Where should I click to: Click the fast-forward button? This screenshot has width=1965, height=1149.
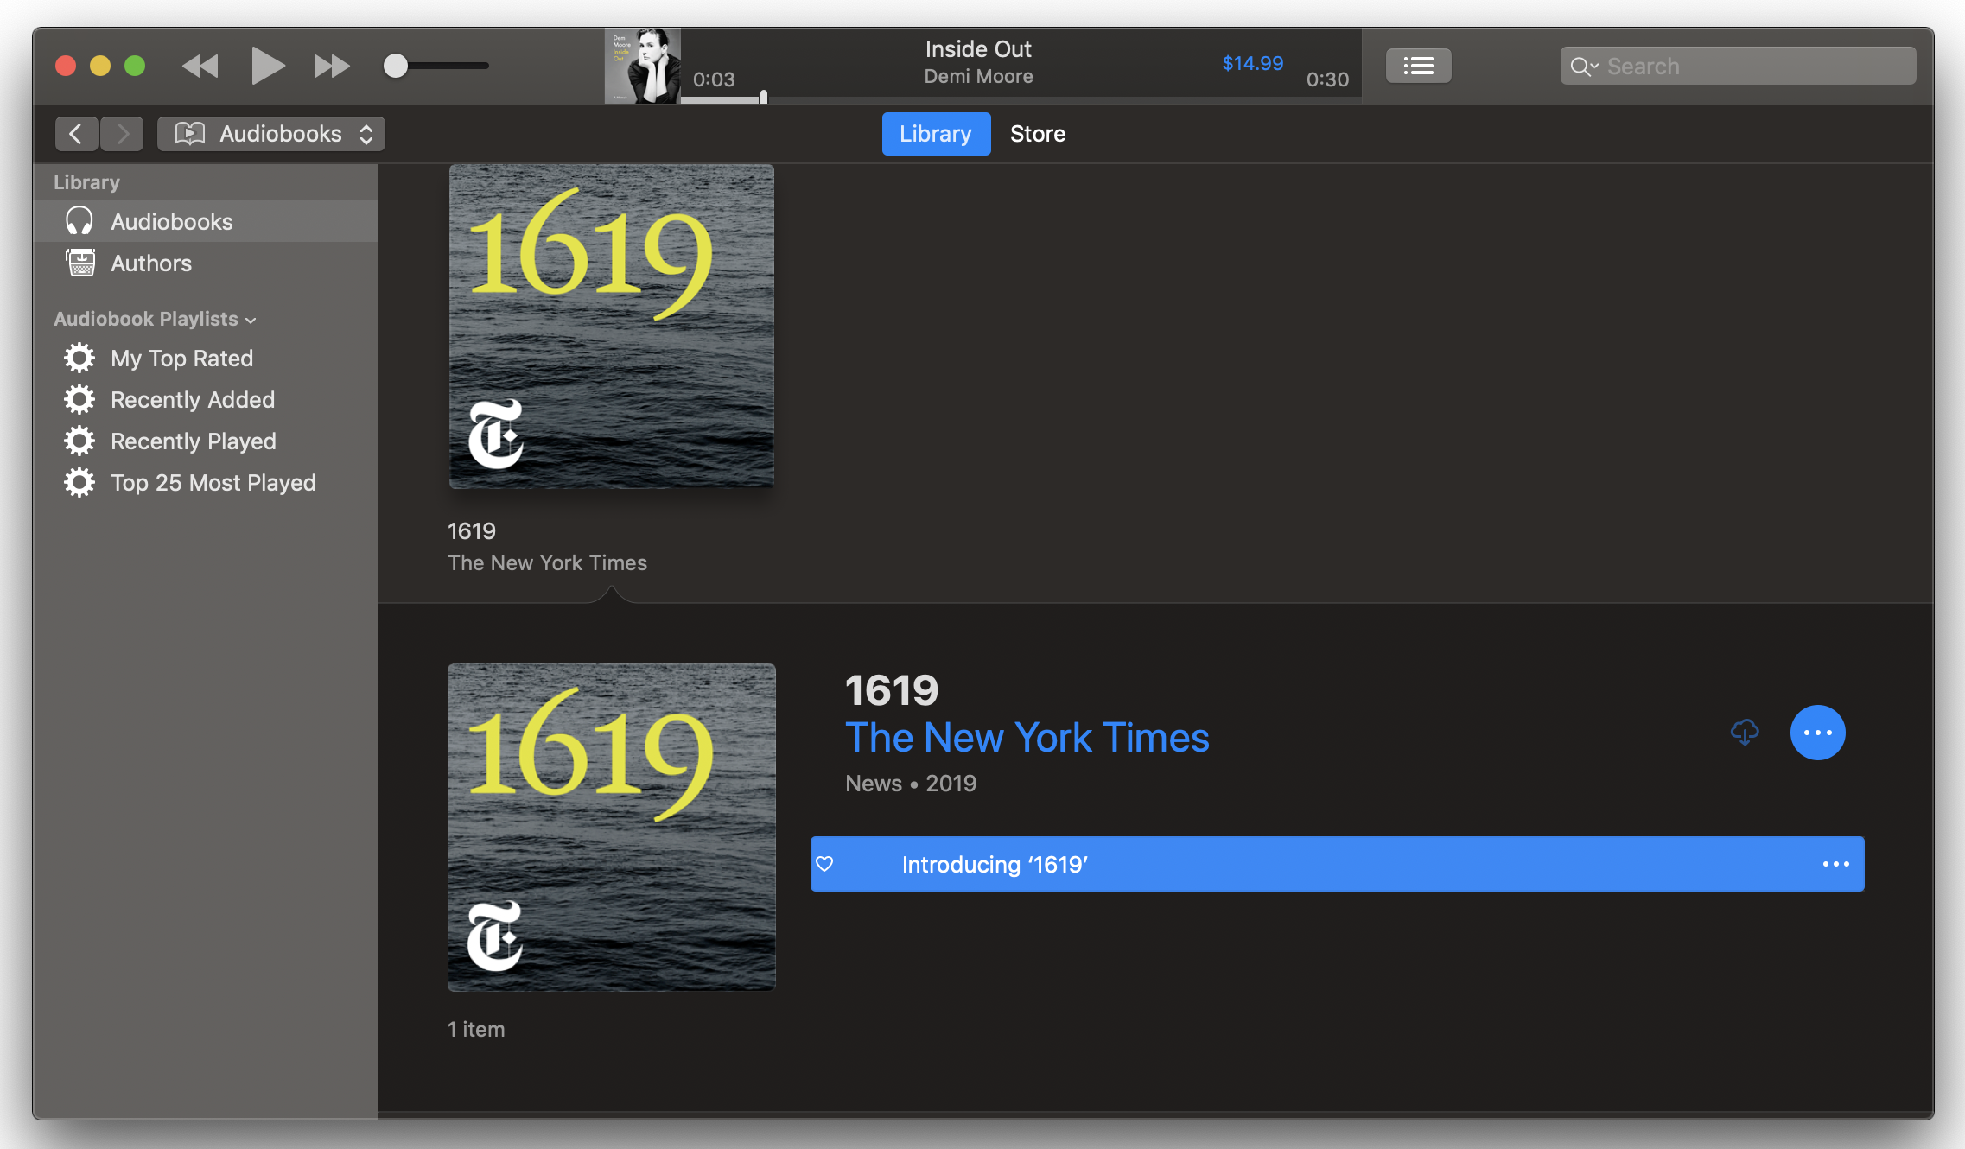[331, 66]
